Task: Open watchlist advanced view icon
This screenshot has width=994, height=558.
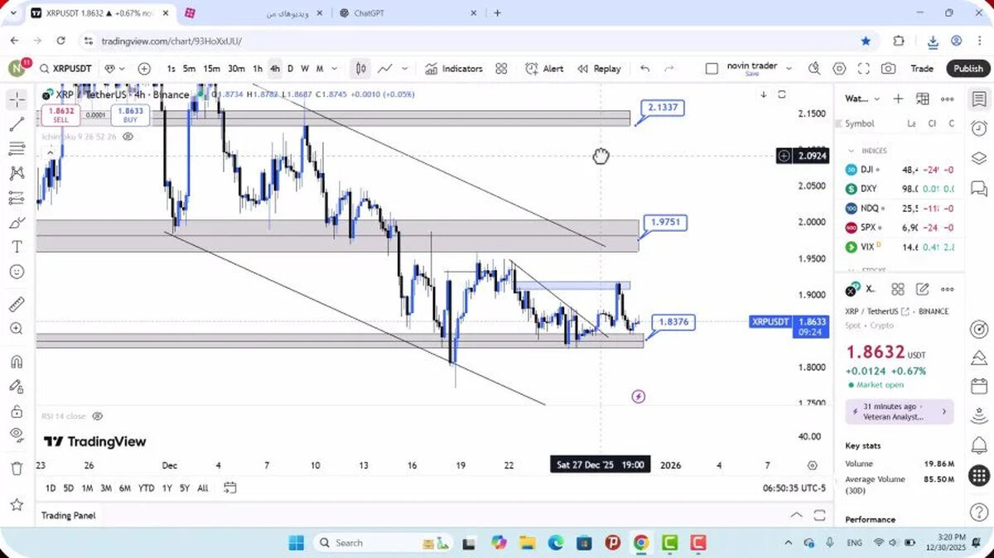Action: (x=924, y=99)
